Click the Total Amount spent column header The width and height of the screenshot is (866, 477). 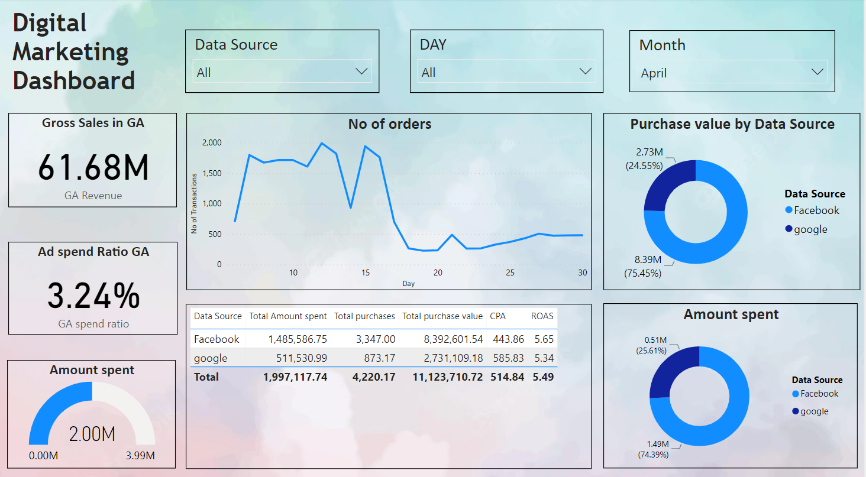point(287,316)
